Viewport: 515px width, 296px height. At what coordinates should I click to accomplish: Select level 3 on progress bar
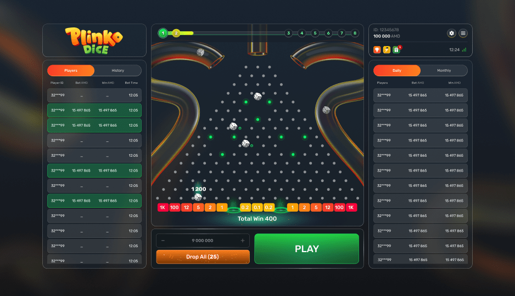[x=288, y=33]
